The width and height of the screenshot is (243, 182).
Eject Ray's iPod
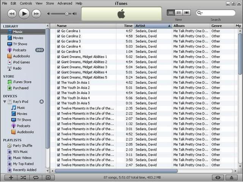(x=41, y=102)
